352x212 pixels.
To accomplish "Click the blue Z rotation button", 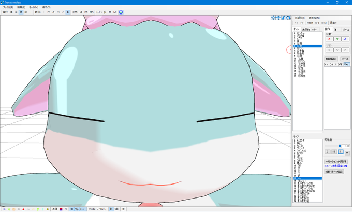I will click(345, 39).
